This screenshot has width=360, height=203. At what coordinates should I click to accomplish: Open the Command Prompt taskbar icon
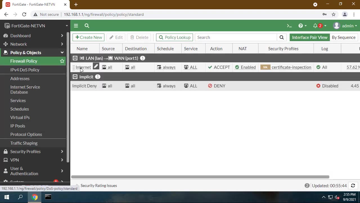[48, 197]
